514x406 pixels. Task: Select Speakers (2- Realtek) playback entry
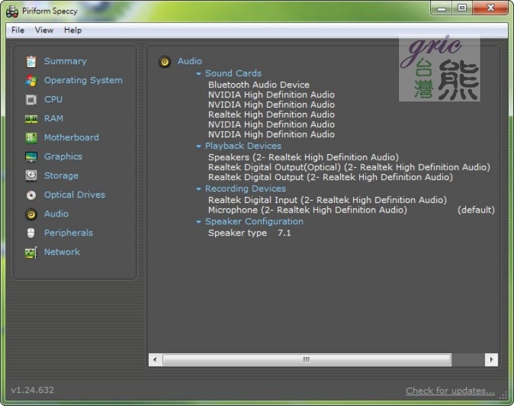pyautogui.click(x=304, y=158)
